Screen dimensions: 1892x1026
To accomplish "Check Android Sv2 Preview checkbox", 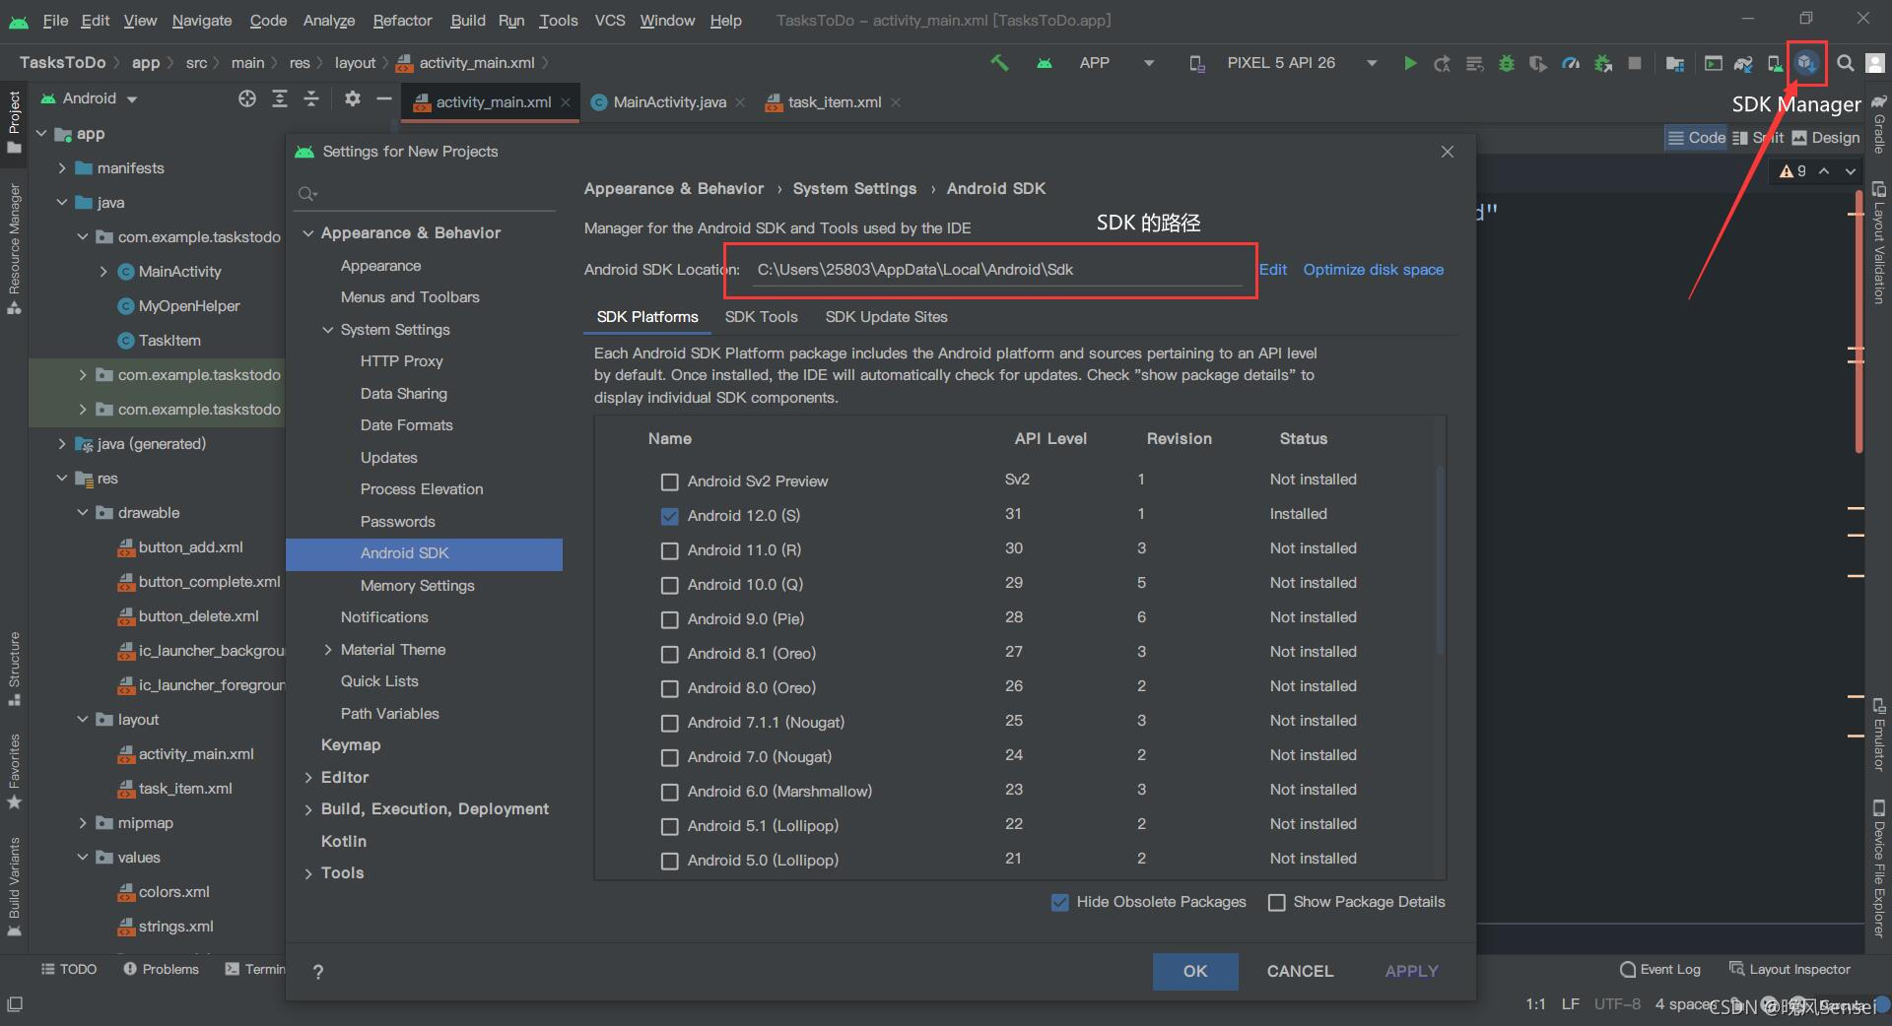I will [670, 482].
